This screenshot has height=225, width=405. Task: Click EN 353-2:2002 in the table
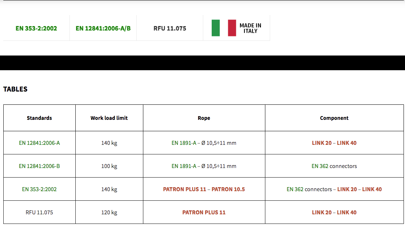click(39, 189)
